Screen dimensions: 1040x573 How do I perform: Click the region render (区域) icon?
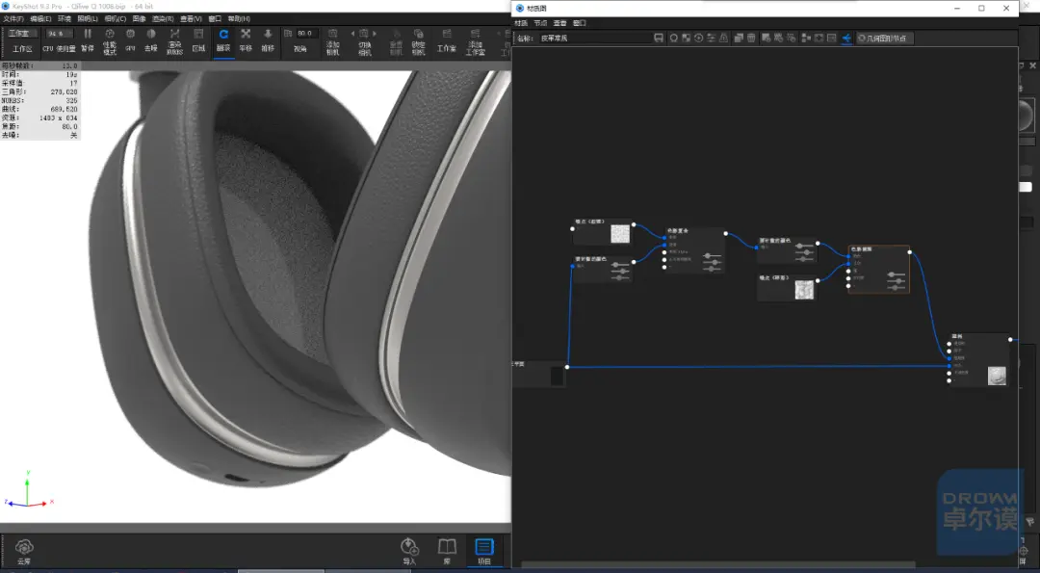pos(198,39)
